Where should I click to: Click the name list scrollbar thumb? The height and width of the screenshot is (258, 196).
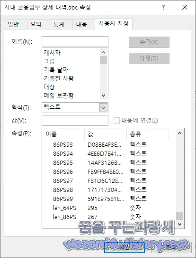click(x=104, y=60)
